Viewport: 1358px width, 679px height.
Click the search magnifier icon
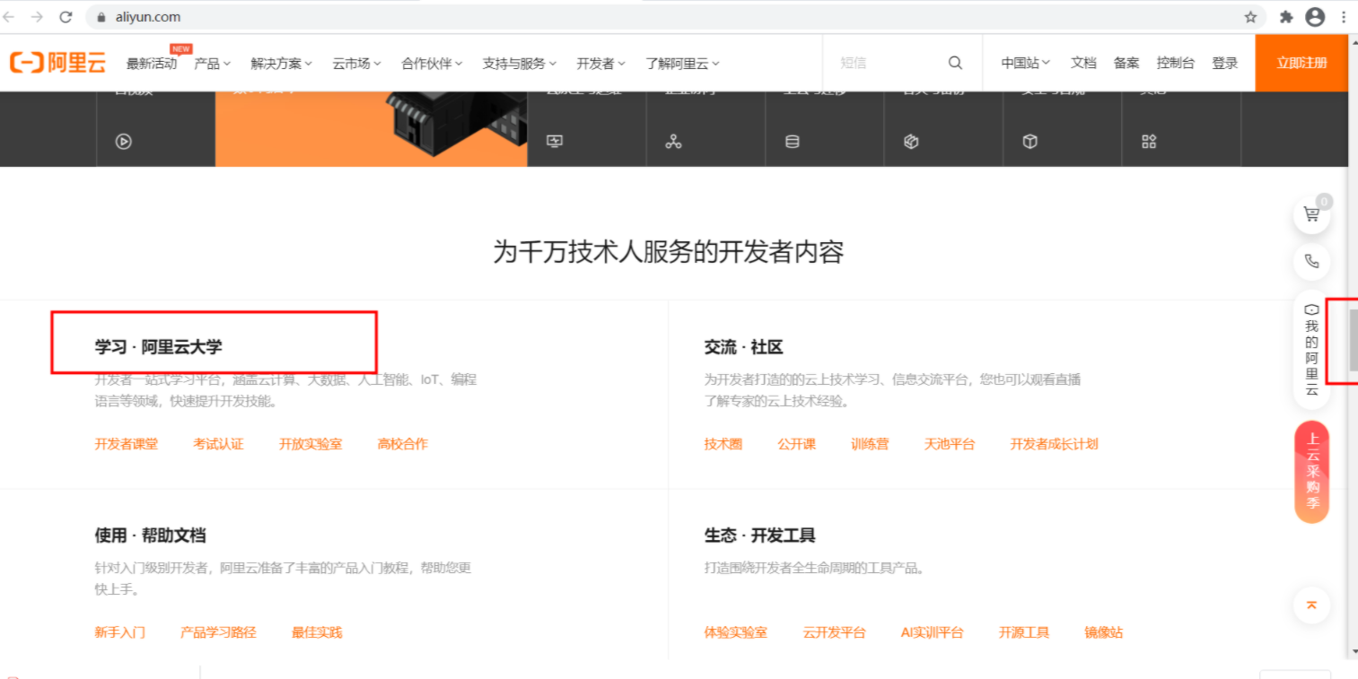pyautogui.click(x=955, y=63)
